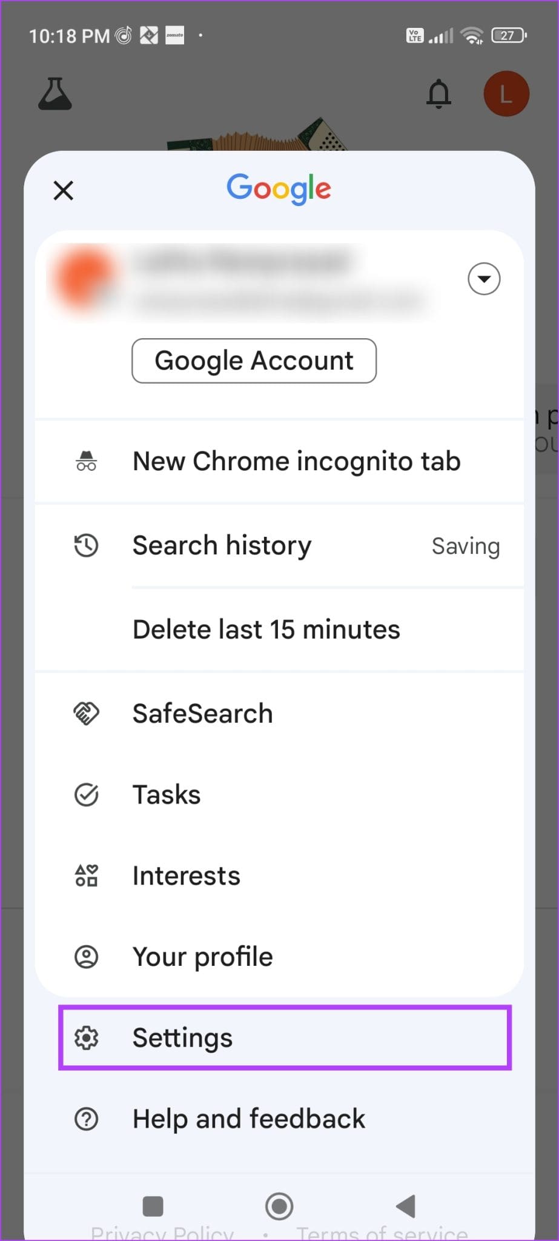The image size is (559, 1241).
Task: Expand the account switcher arrow
Action: coord(483,279)
